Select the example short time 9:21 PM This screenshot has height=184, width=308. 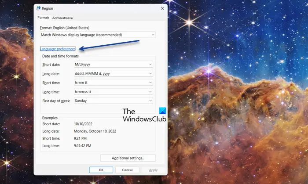(x=80, y=138)
